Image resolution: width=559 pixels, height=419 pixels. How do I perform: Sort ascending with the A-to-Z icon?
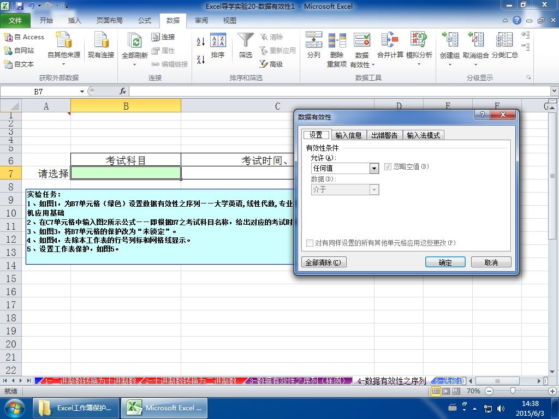click(x=201, y=41)
